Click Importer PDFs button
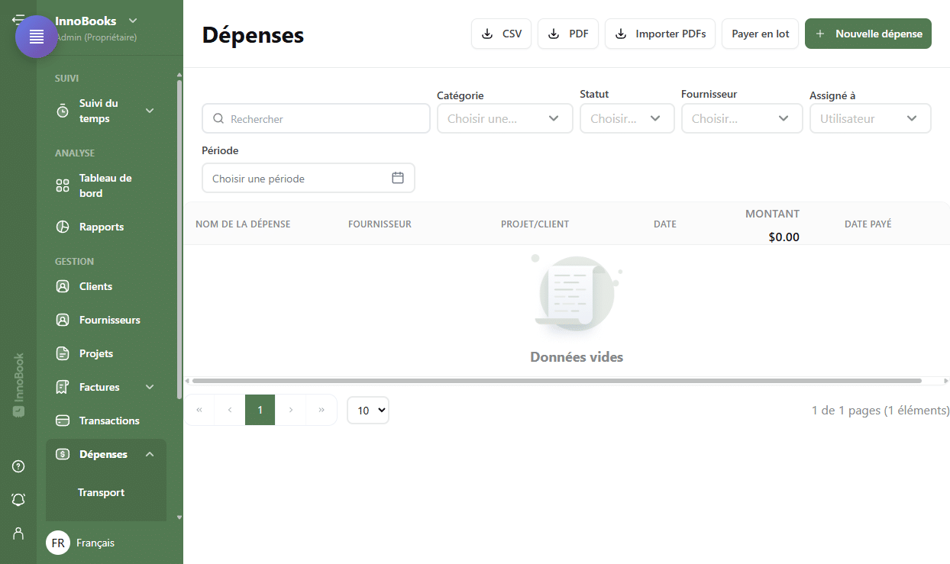Screen dimensions: 950x564 [661, 34]
